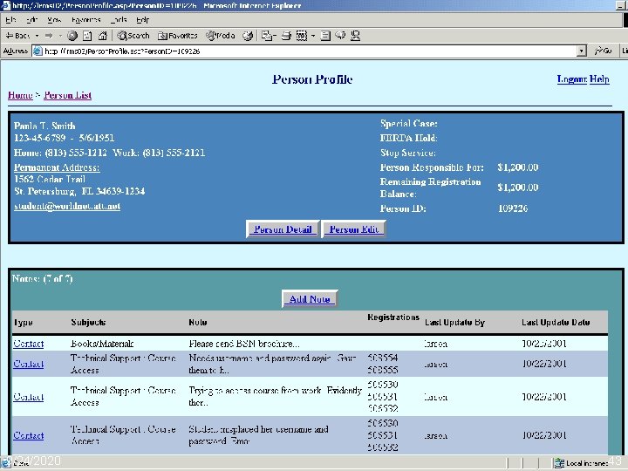Click the History icon in toolbar
This screenshot has height=471, width=628.
pyautogui.click(x=248, y=36)
